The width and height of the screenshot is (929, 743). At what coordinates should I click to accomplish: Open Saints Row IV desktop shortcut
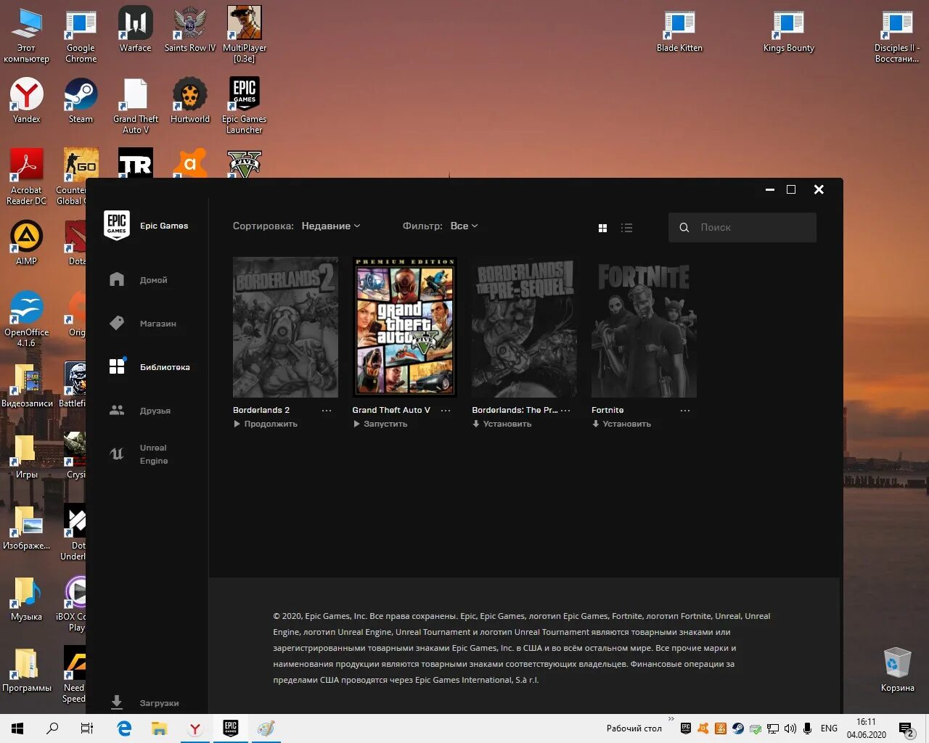[x=190, y=30]
